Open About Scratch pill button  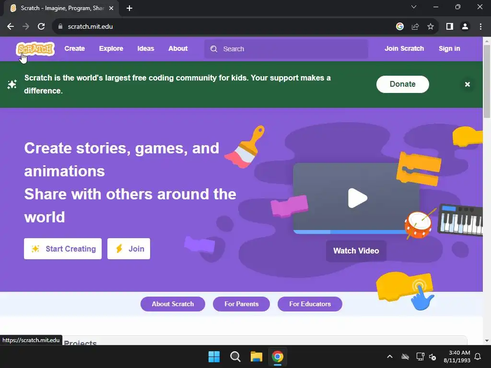point(173,304)
